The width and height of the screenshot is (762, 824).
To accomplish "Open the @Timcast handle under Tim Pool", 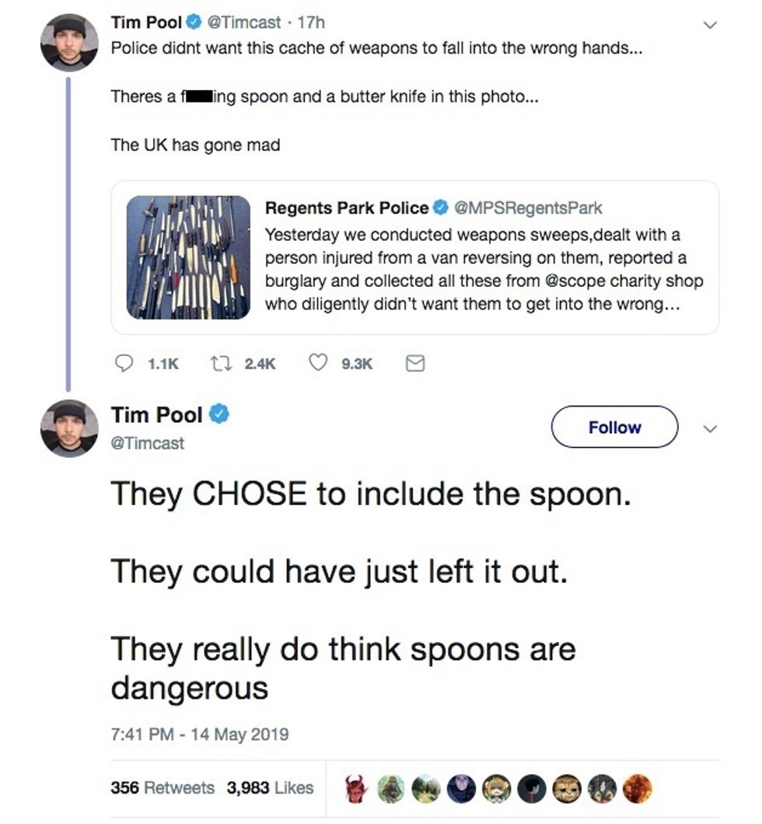I will point(148,443).
